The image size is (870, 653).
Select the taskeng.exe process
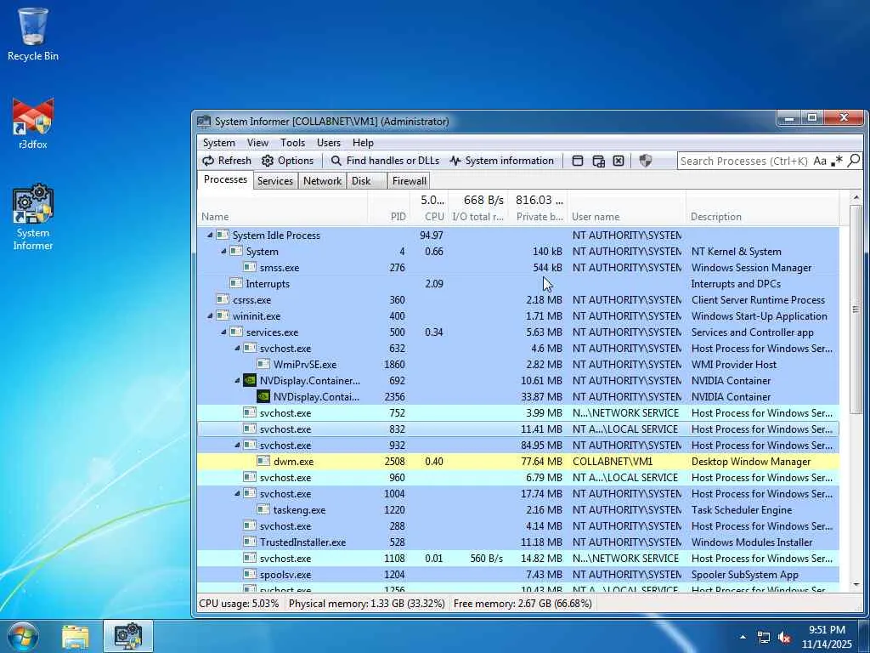click(x=518, y=510)
